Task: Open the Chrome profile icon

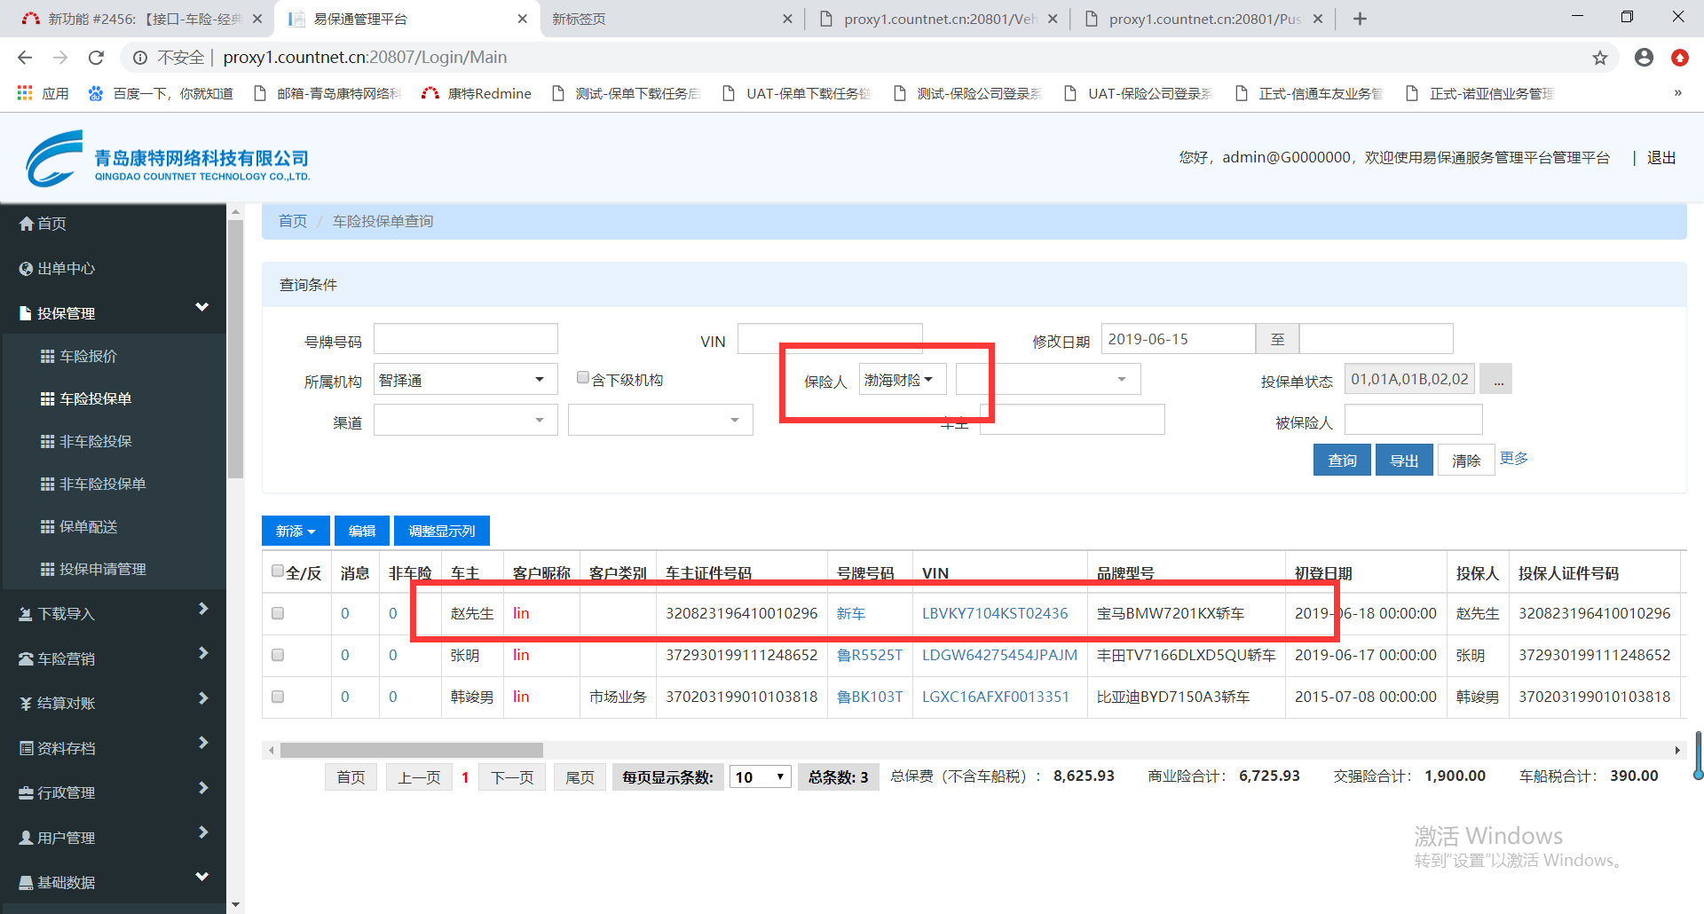Action: click(1644, 58)
